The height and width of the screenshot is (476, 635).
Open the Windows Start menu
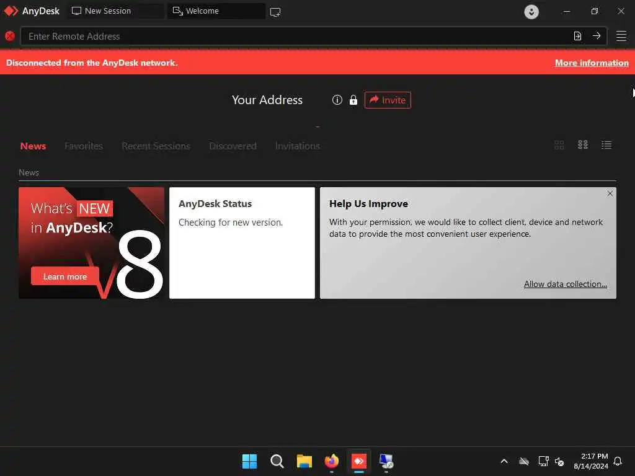click(249, 461)
